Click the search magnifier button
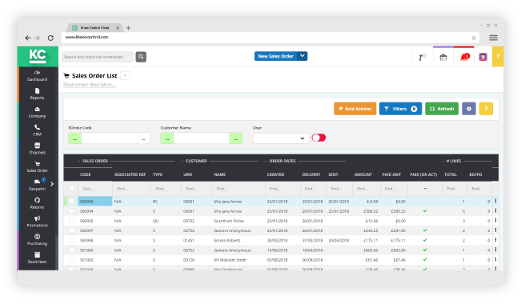The height and width of the screenshot is (304, 525). coord(141,57)
